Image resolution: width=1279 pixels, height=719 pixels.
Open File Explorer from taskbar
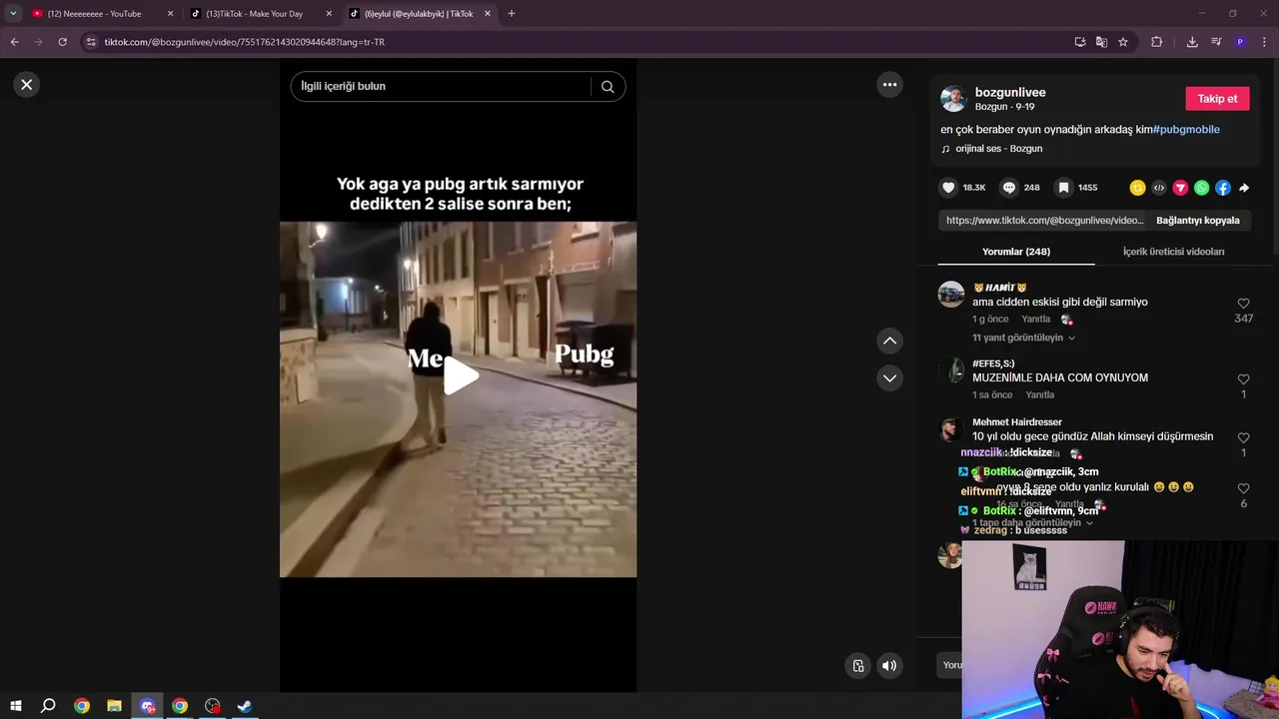point(115,706)
